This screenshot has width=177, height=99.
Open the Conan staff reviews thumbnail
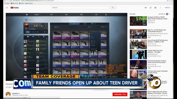pos(138,44)
